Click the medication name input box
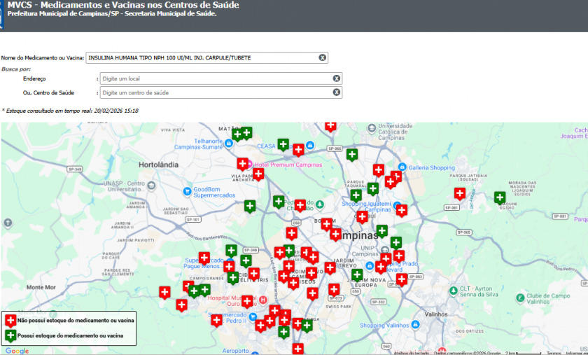Viewport: 588px width, 355px height. click(x=202, y=57)
